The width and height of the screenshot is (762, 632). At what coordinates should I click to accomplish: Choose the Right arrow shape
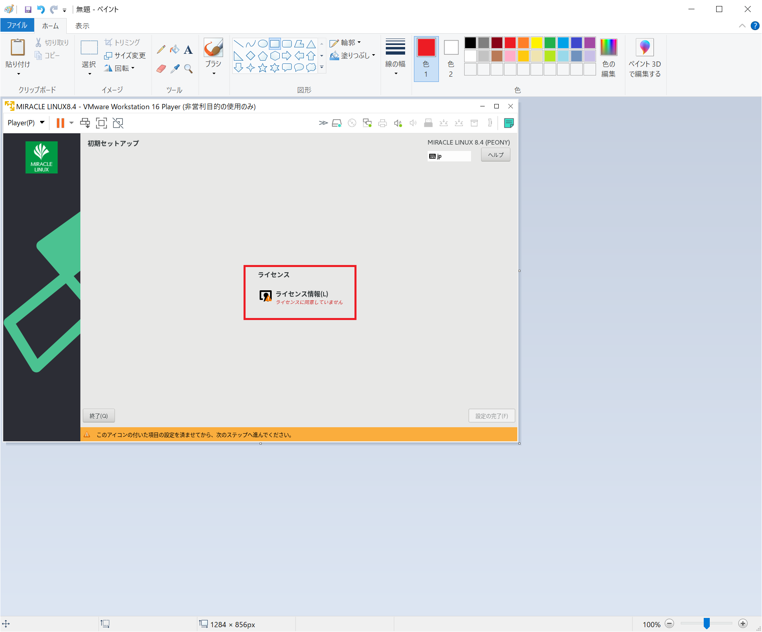point(287,56)
